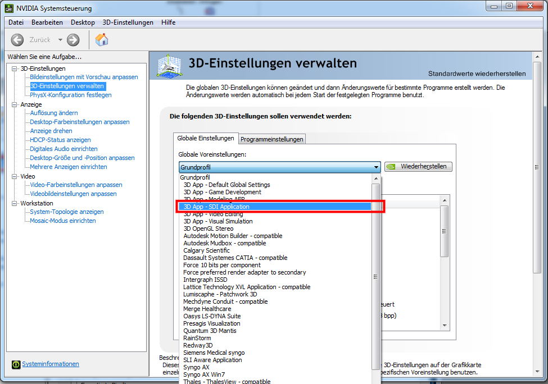Select 3D-Einstellungen verwalten in tree
Image resolution: width=548 pixels, height=384 pixels.
(x=67, y=86)
